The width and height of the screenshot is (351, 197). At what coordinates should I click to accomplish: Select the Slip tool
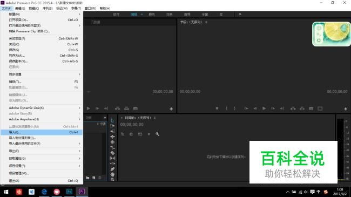[112, 158]
